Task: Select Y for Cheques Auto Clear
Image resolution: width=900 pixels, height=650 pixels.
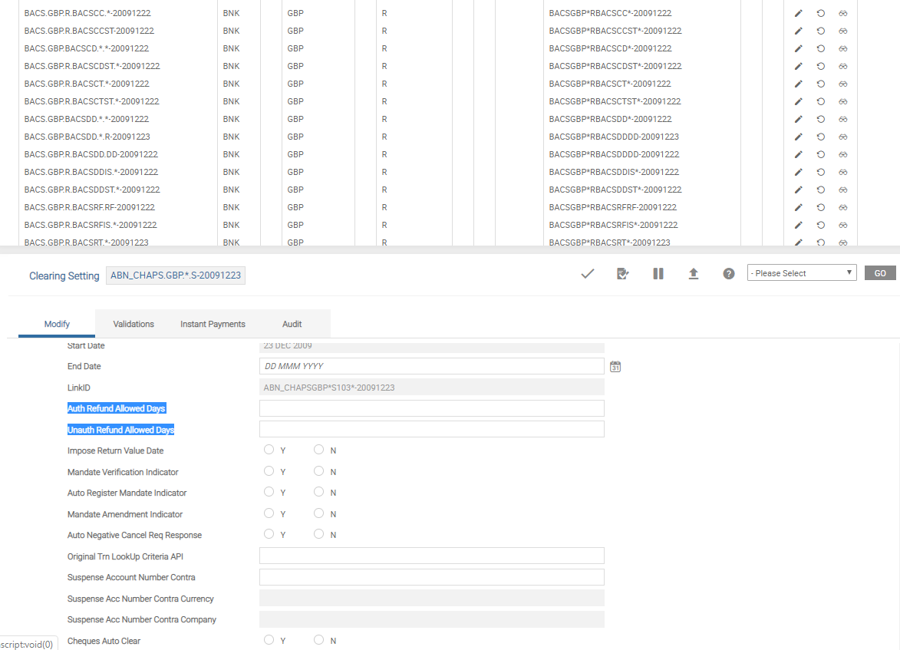Action: tap(269, 640)
